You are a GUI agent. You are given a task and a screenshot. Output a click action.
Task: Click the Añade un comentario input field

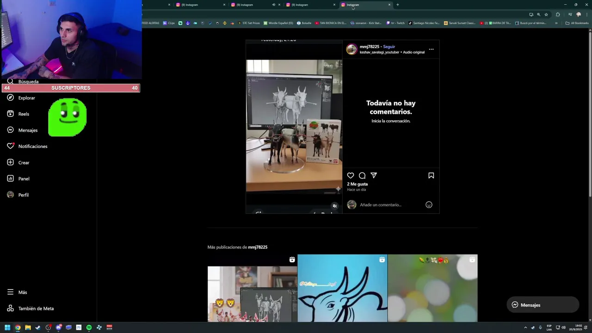(x=391, y=205)
